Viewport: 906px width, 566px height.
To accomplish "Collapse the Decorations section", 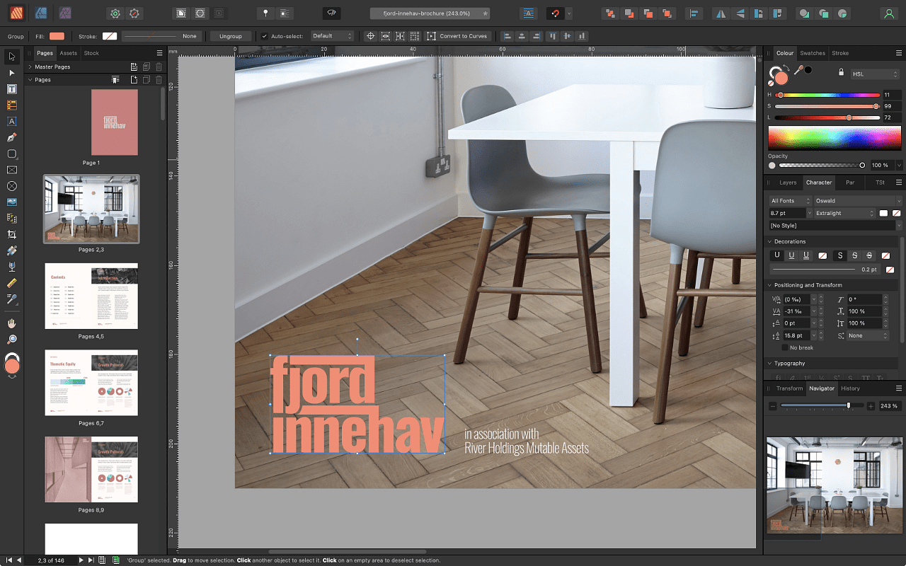I will click(x=770, y=242).
